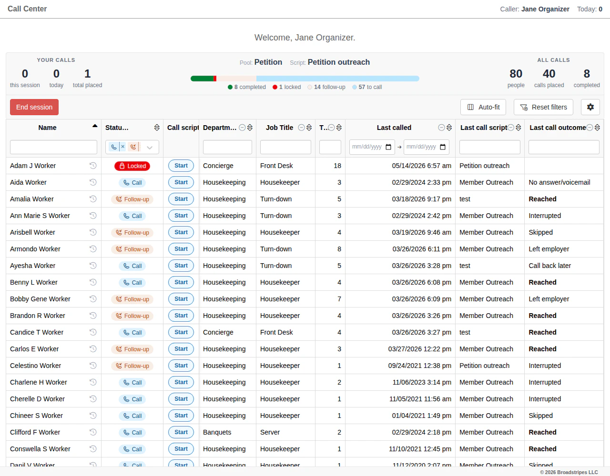Screen dimensions: 610x476
Task: Sort by Department column sort icon
Action: (250, 128)
